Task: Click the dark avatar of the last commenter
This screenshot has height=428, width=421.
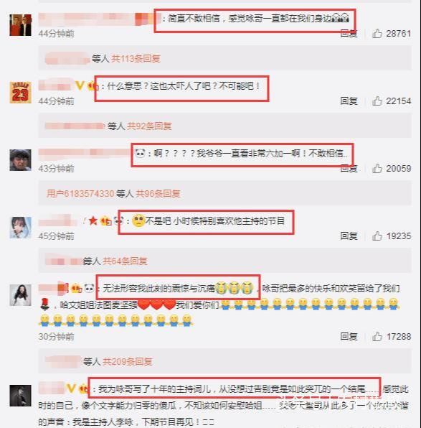Action: [21, 396]
